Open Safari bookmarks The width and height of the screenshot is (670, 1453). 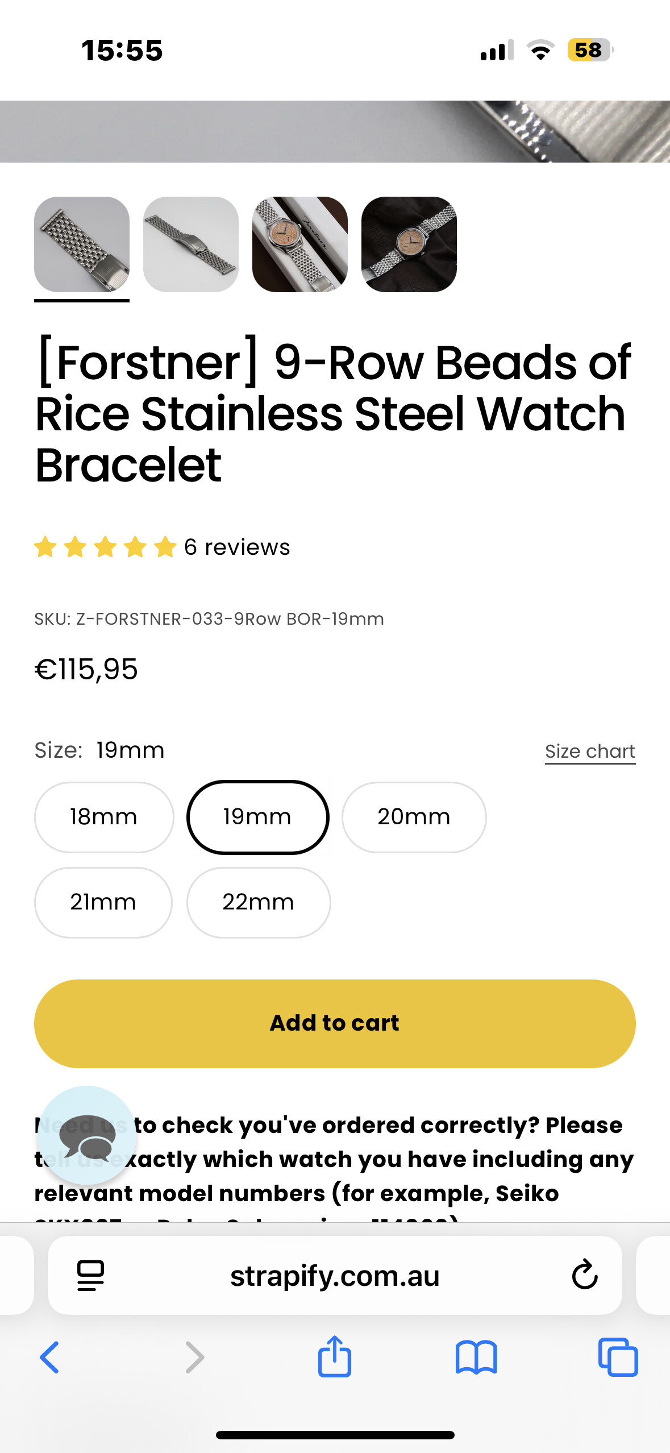476,1357
